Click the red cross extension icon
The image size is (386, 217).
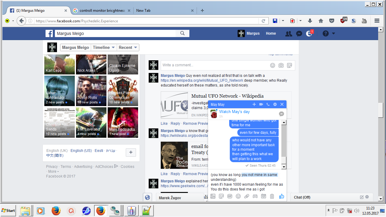pos(292,21)
